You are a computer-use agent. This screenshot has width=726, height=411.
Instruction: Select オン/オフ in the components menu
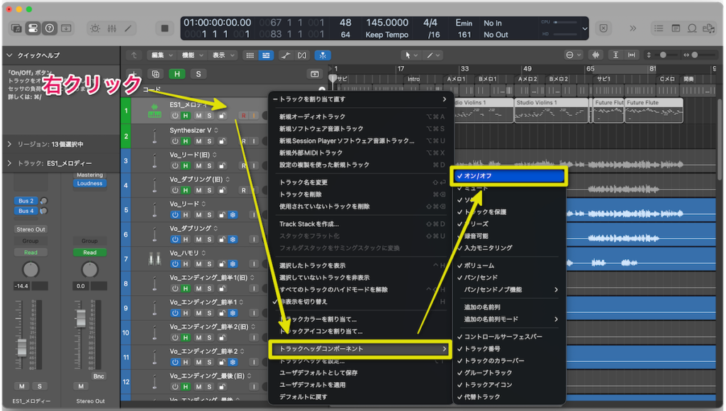click(x=508, y=175)
